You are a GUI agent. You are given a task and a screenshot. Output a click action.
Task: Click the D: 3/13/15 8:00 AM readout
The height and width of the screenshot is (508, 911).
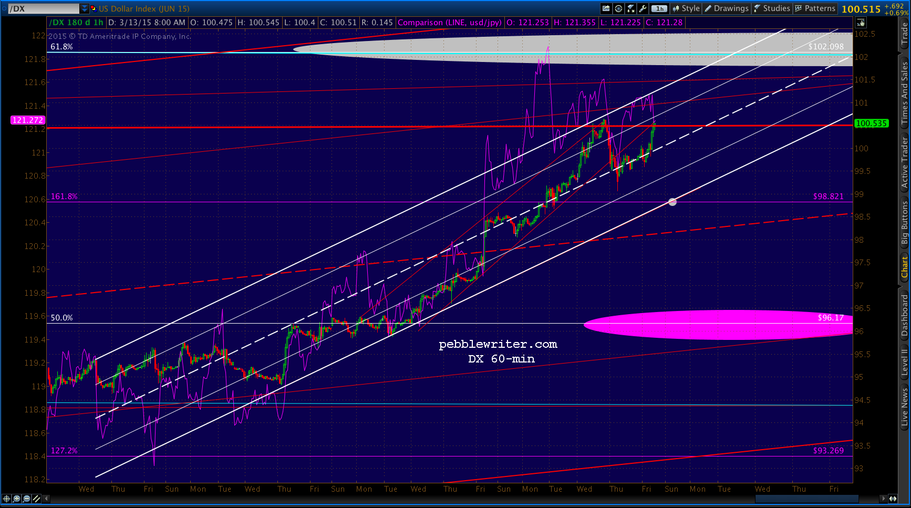coord(147,23)
